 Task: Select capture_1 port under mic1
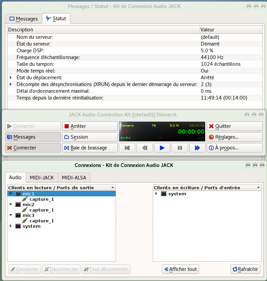(42, 199)
